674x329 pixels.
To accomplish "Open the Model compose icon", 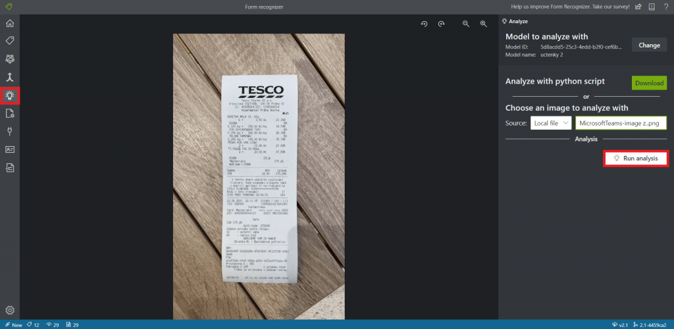I will click(10, 77).
